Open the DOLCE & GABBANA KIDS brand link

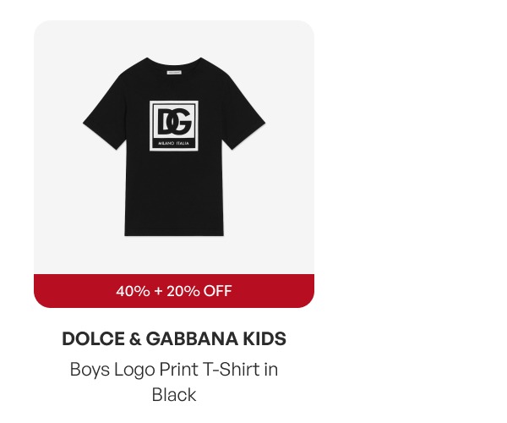click(174, 338)
